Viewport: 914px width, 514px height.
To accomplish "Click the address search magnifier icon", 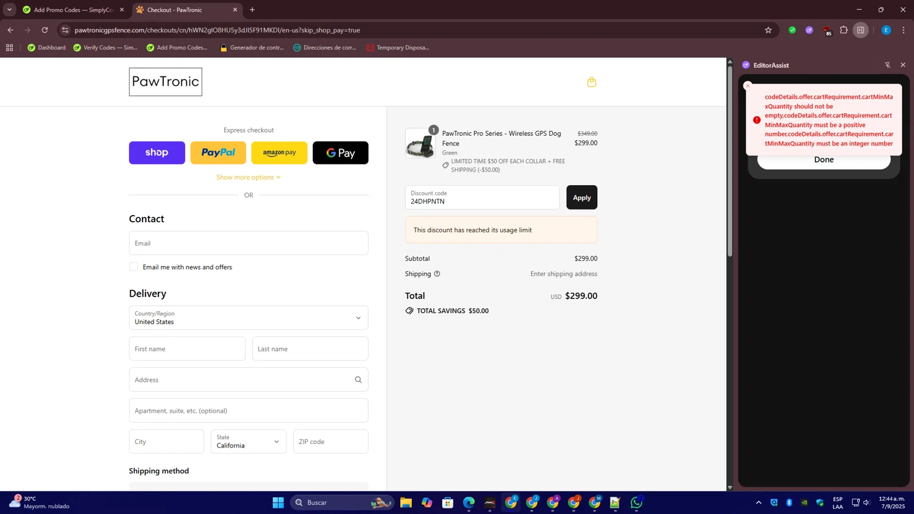I will pyautogui.click(x=358, y=380).
